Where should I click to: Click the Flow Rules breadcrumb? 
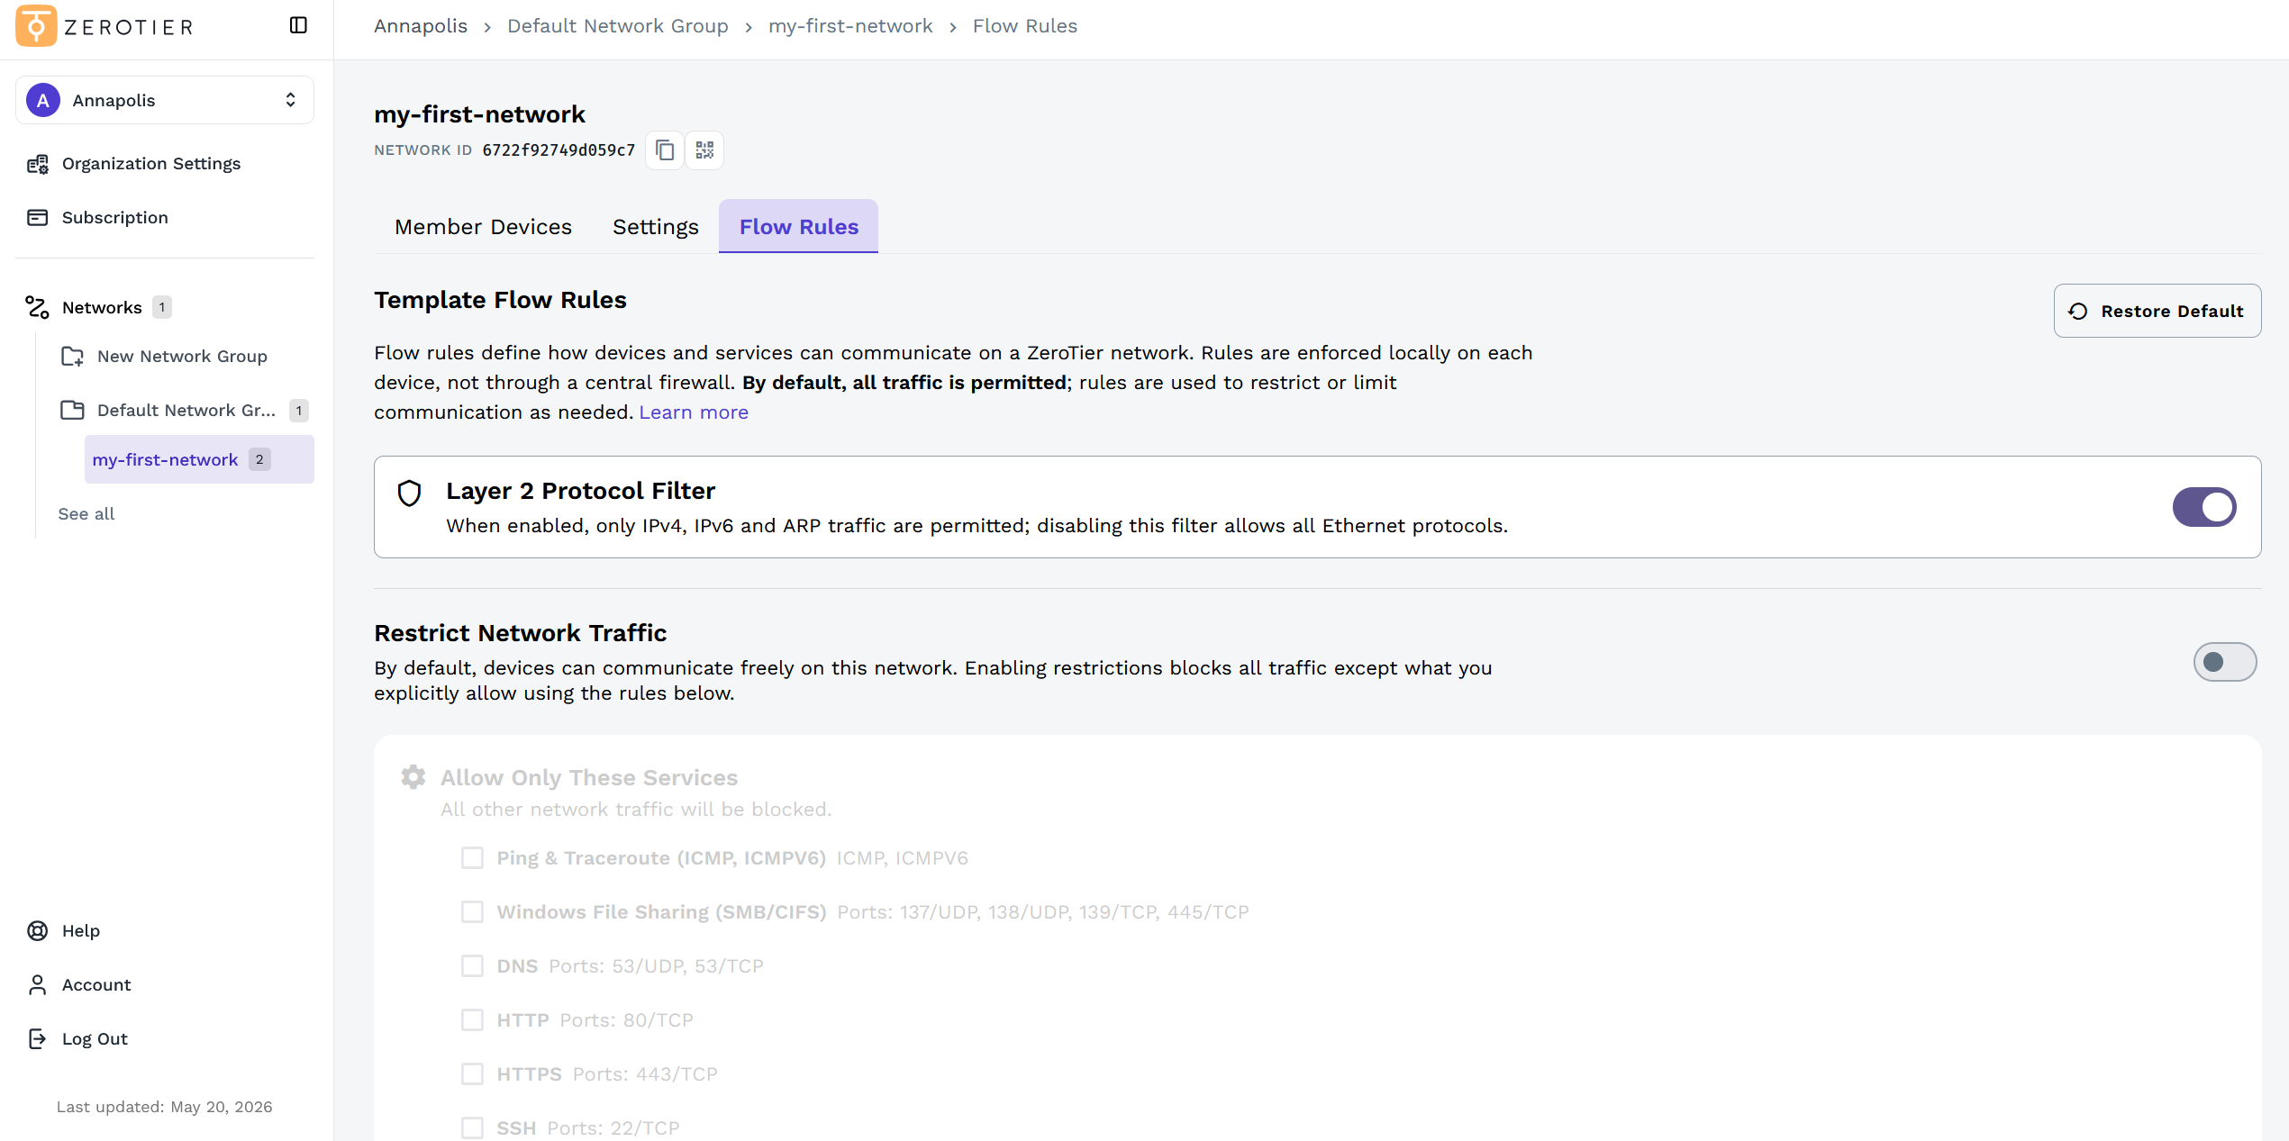[x=1025, y=26]
